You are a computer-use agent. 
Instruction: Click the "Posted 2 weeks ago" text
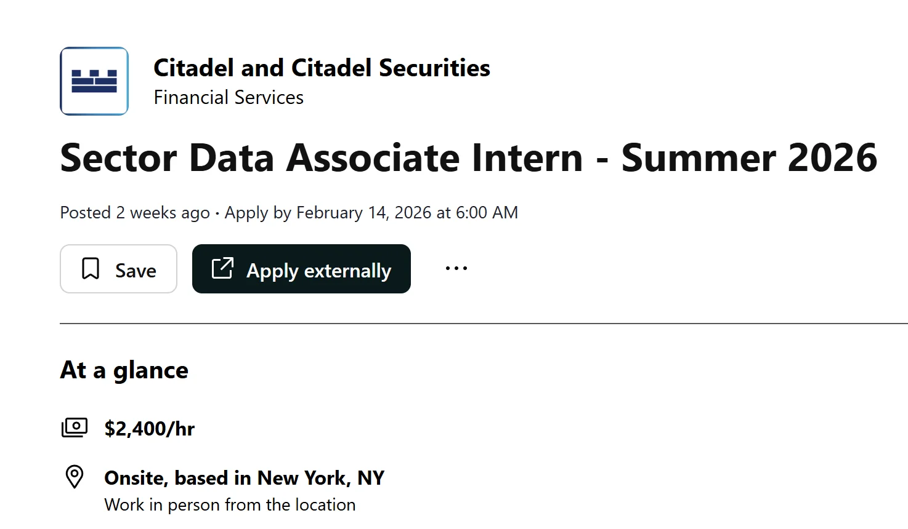click(x=135, y=213)
